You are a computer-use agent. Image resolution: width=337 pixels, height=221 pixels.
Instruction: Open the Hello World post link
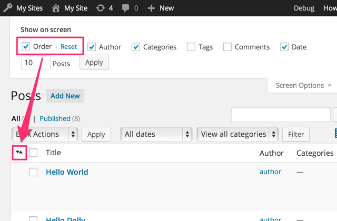[x=67, y=172]
